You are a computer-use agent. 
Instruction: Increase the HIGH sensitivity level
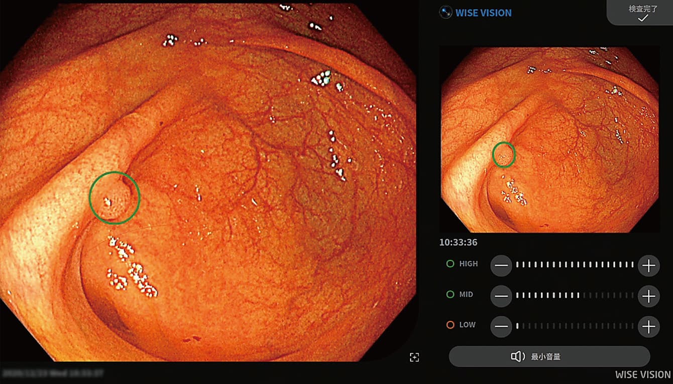point(648,266)
